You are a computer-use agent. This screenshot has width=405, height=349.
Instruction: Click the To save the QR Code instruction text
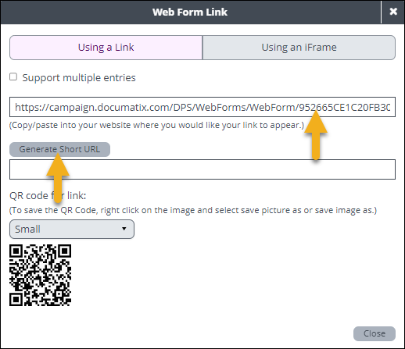pos(193,210)
